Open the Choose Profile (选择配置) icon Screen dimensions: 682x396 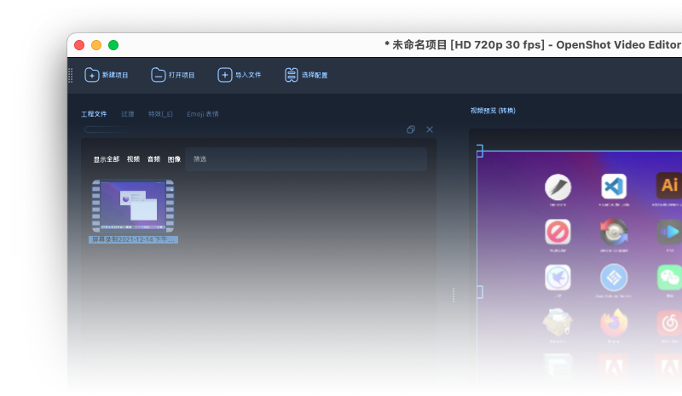point(292,75)
